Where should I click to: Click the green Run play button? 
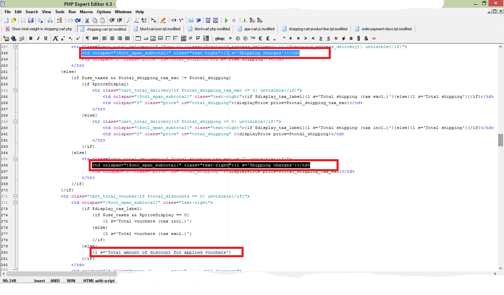click(x=226, y=20)
